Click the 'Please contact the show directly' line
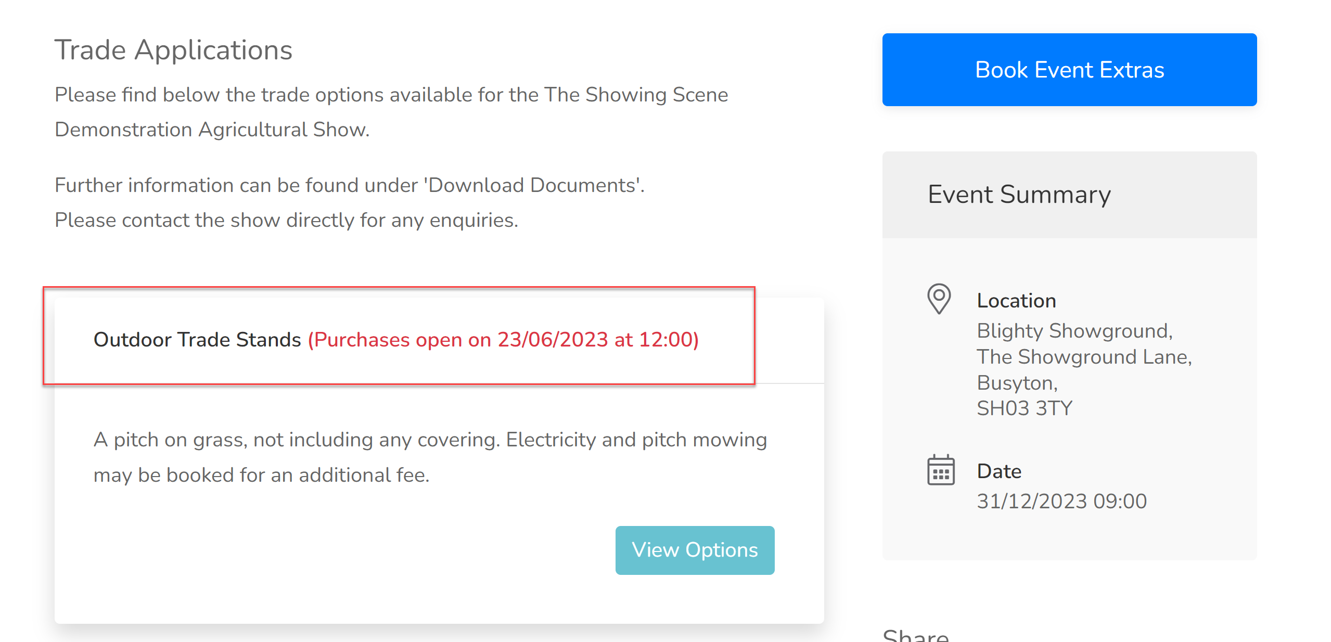Image resolution: width=1331 pixels, height=642 pixels. click(x=287, y=220)
